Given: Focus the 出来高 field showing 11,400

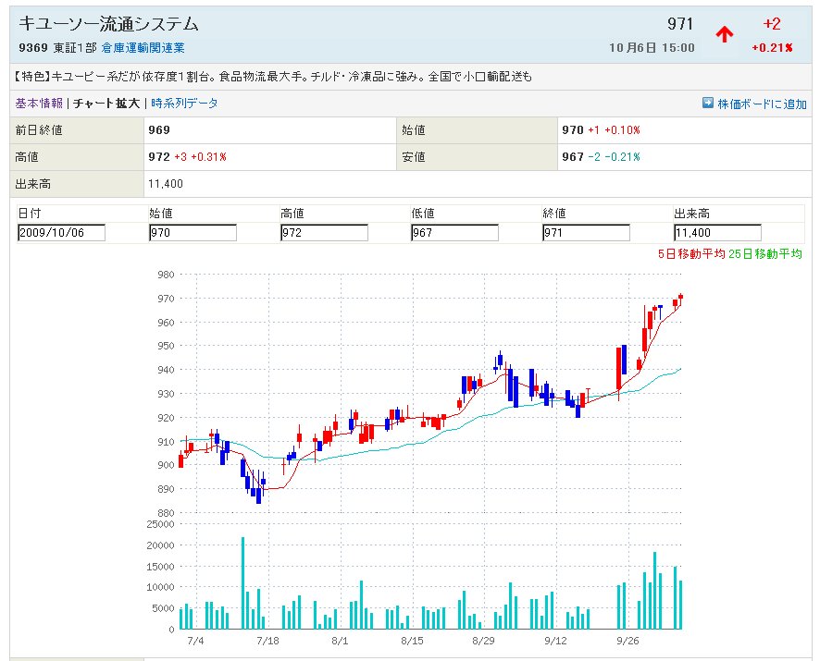Looking at the screenshot, I should [717, 233].
